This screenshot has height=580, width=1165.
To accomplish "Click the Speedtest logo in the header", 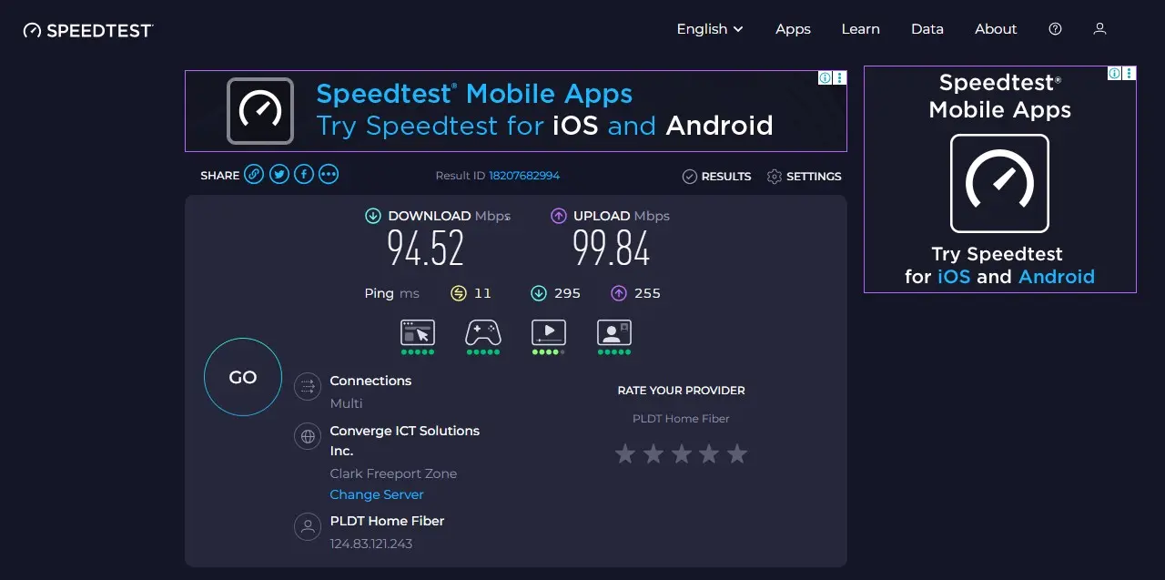I will [x=88, y=30].
